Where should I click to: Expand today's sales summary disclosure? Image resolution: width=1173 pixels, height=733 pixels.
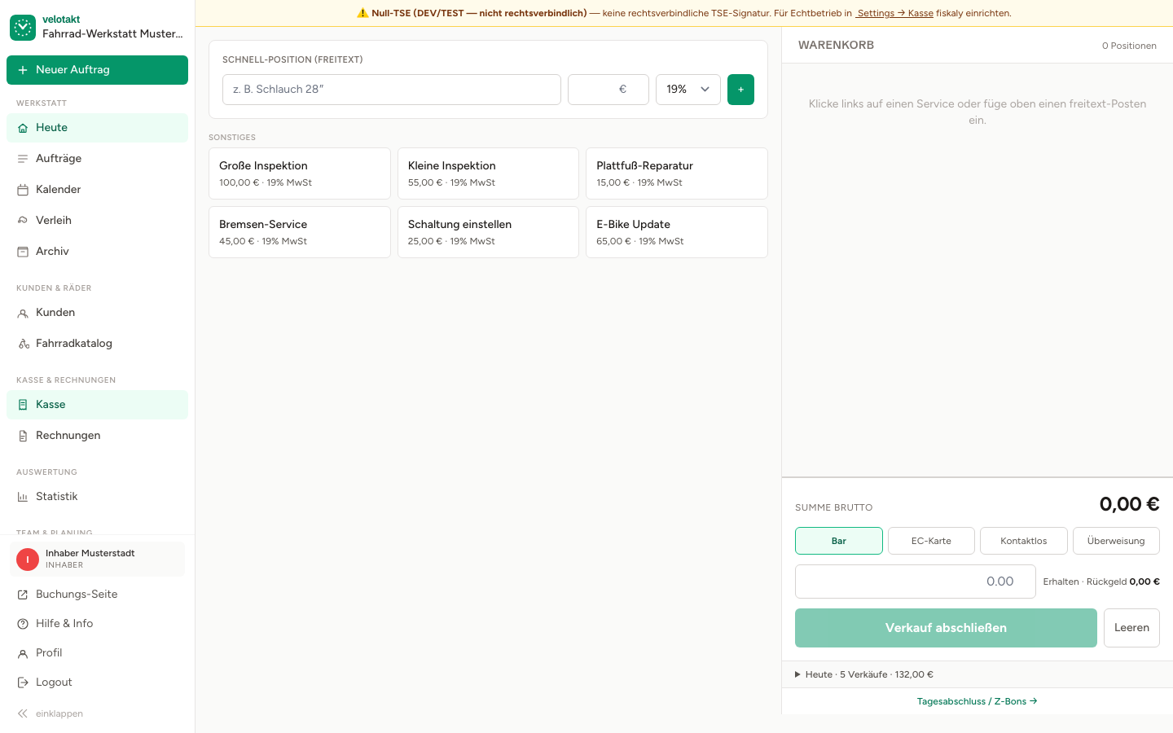(x=864, y=674)
